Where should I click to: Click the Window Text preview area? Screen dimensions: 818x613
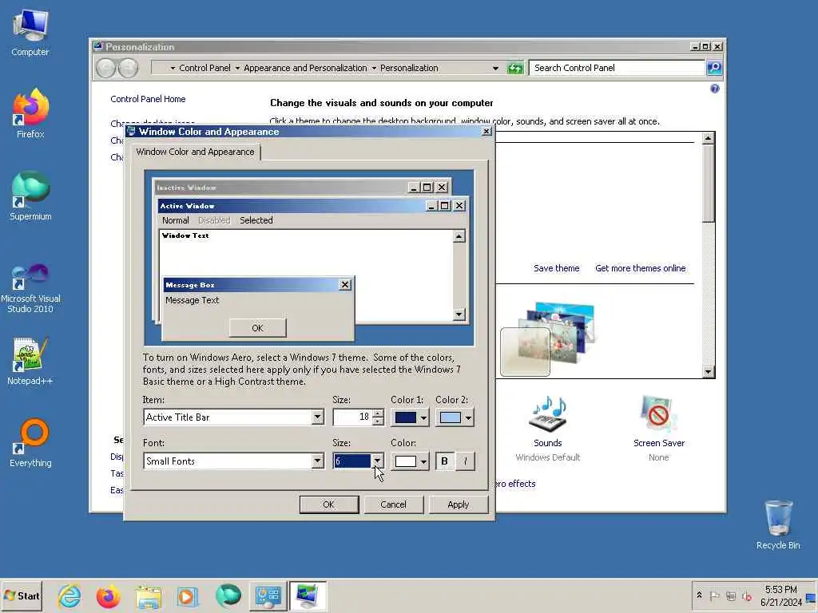[x=305, y=275]
